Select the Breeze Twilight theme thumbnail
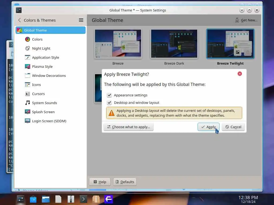274x205 pixels. pyautogui.click(x=230, y=44)
